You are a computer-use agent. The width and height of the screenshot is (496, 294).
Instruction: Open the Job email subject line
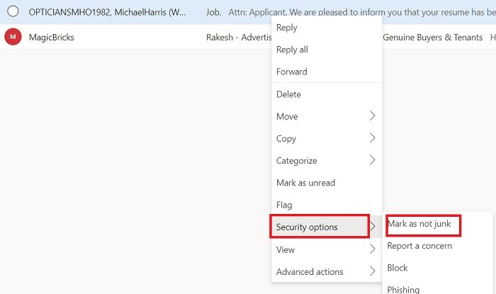pos(213,12)
